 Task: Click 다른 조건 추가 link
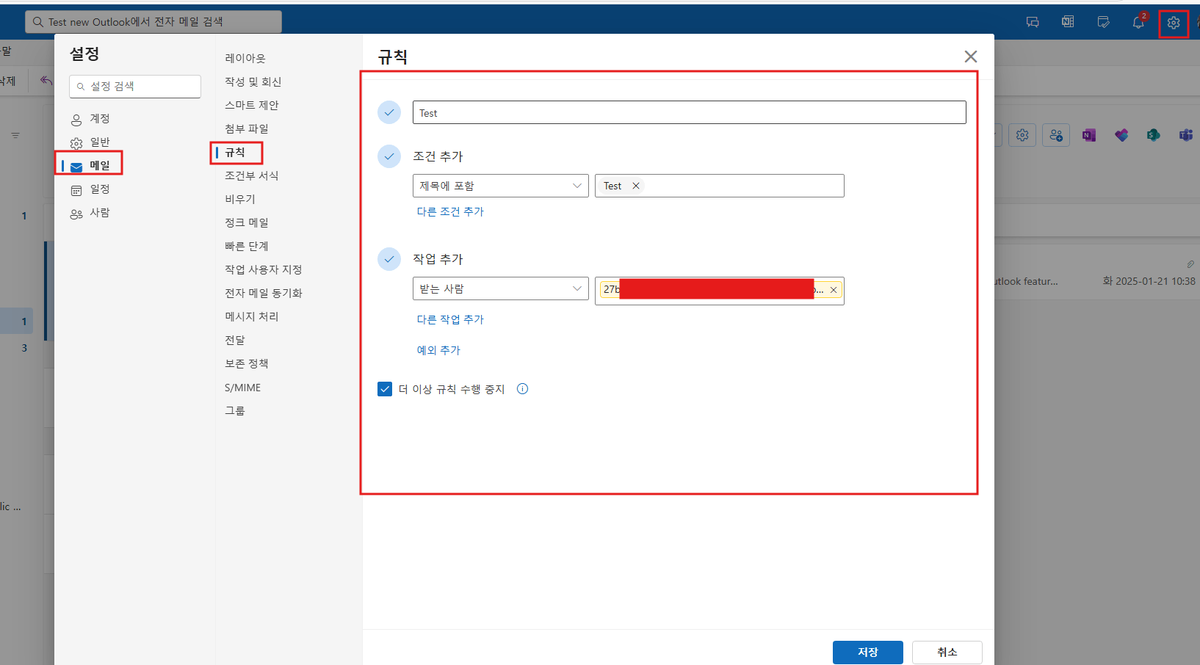point(450,211)
